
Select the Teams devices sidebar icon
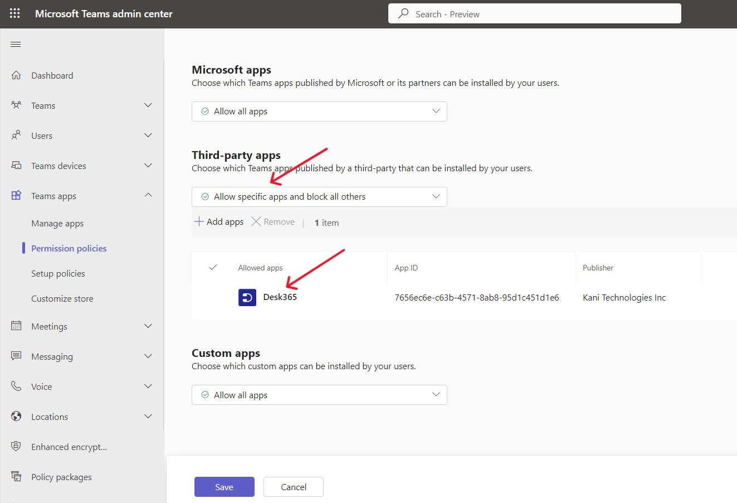[x=16, y=165]
